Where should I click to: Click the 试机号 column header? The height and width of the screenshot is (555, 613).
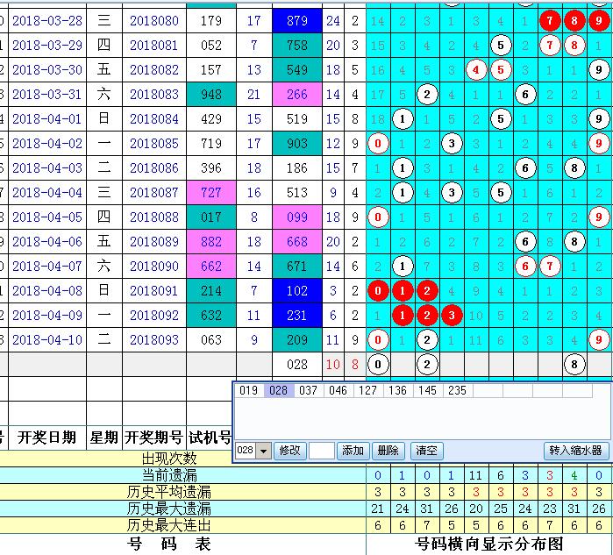210,438
